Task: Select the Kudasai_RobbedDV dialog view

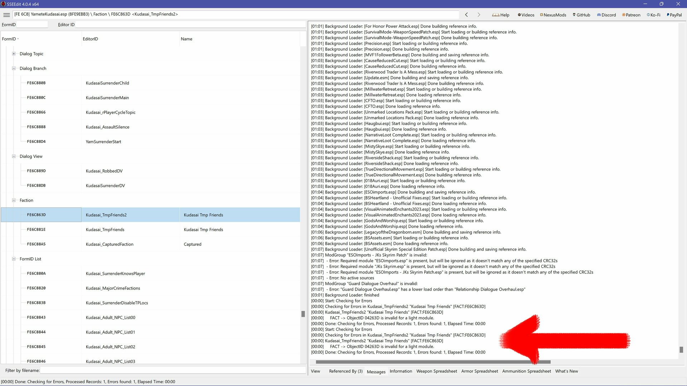Action: [x=150, y=171]
